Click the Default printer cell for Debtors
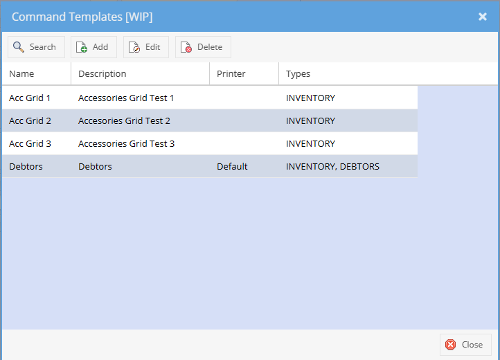This screenshot has width=500, height=360. 232,166
